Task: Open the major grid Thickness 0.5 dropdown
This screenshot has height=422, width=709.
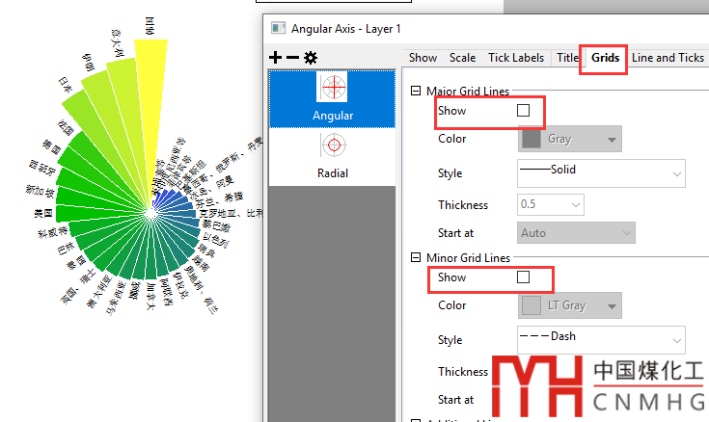Action: pos(551,205)
